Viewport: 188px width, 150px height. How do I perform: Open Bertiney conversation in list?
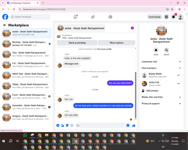26,43
